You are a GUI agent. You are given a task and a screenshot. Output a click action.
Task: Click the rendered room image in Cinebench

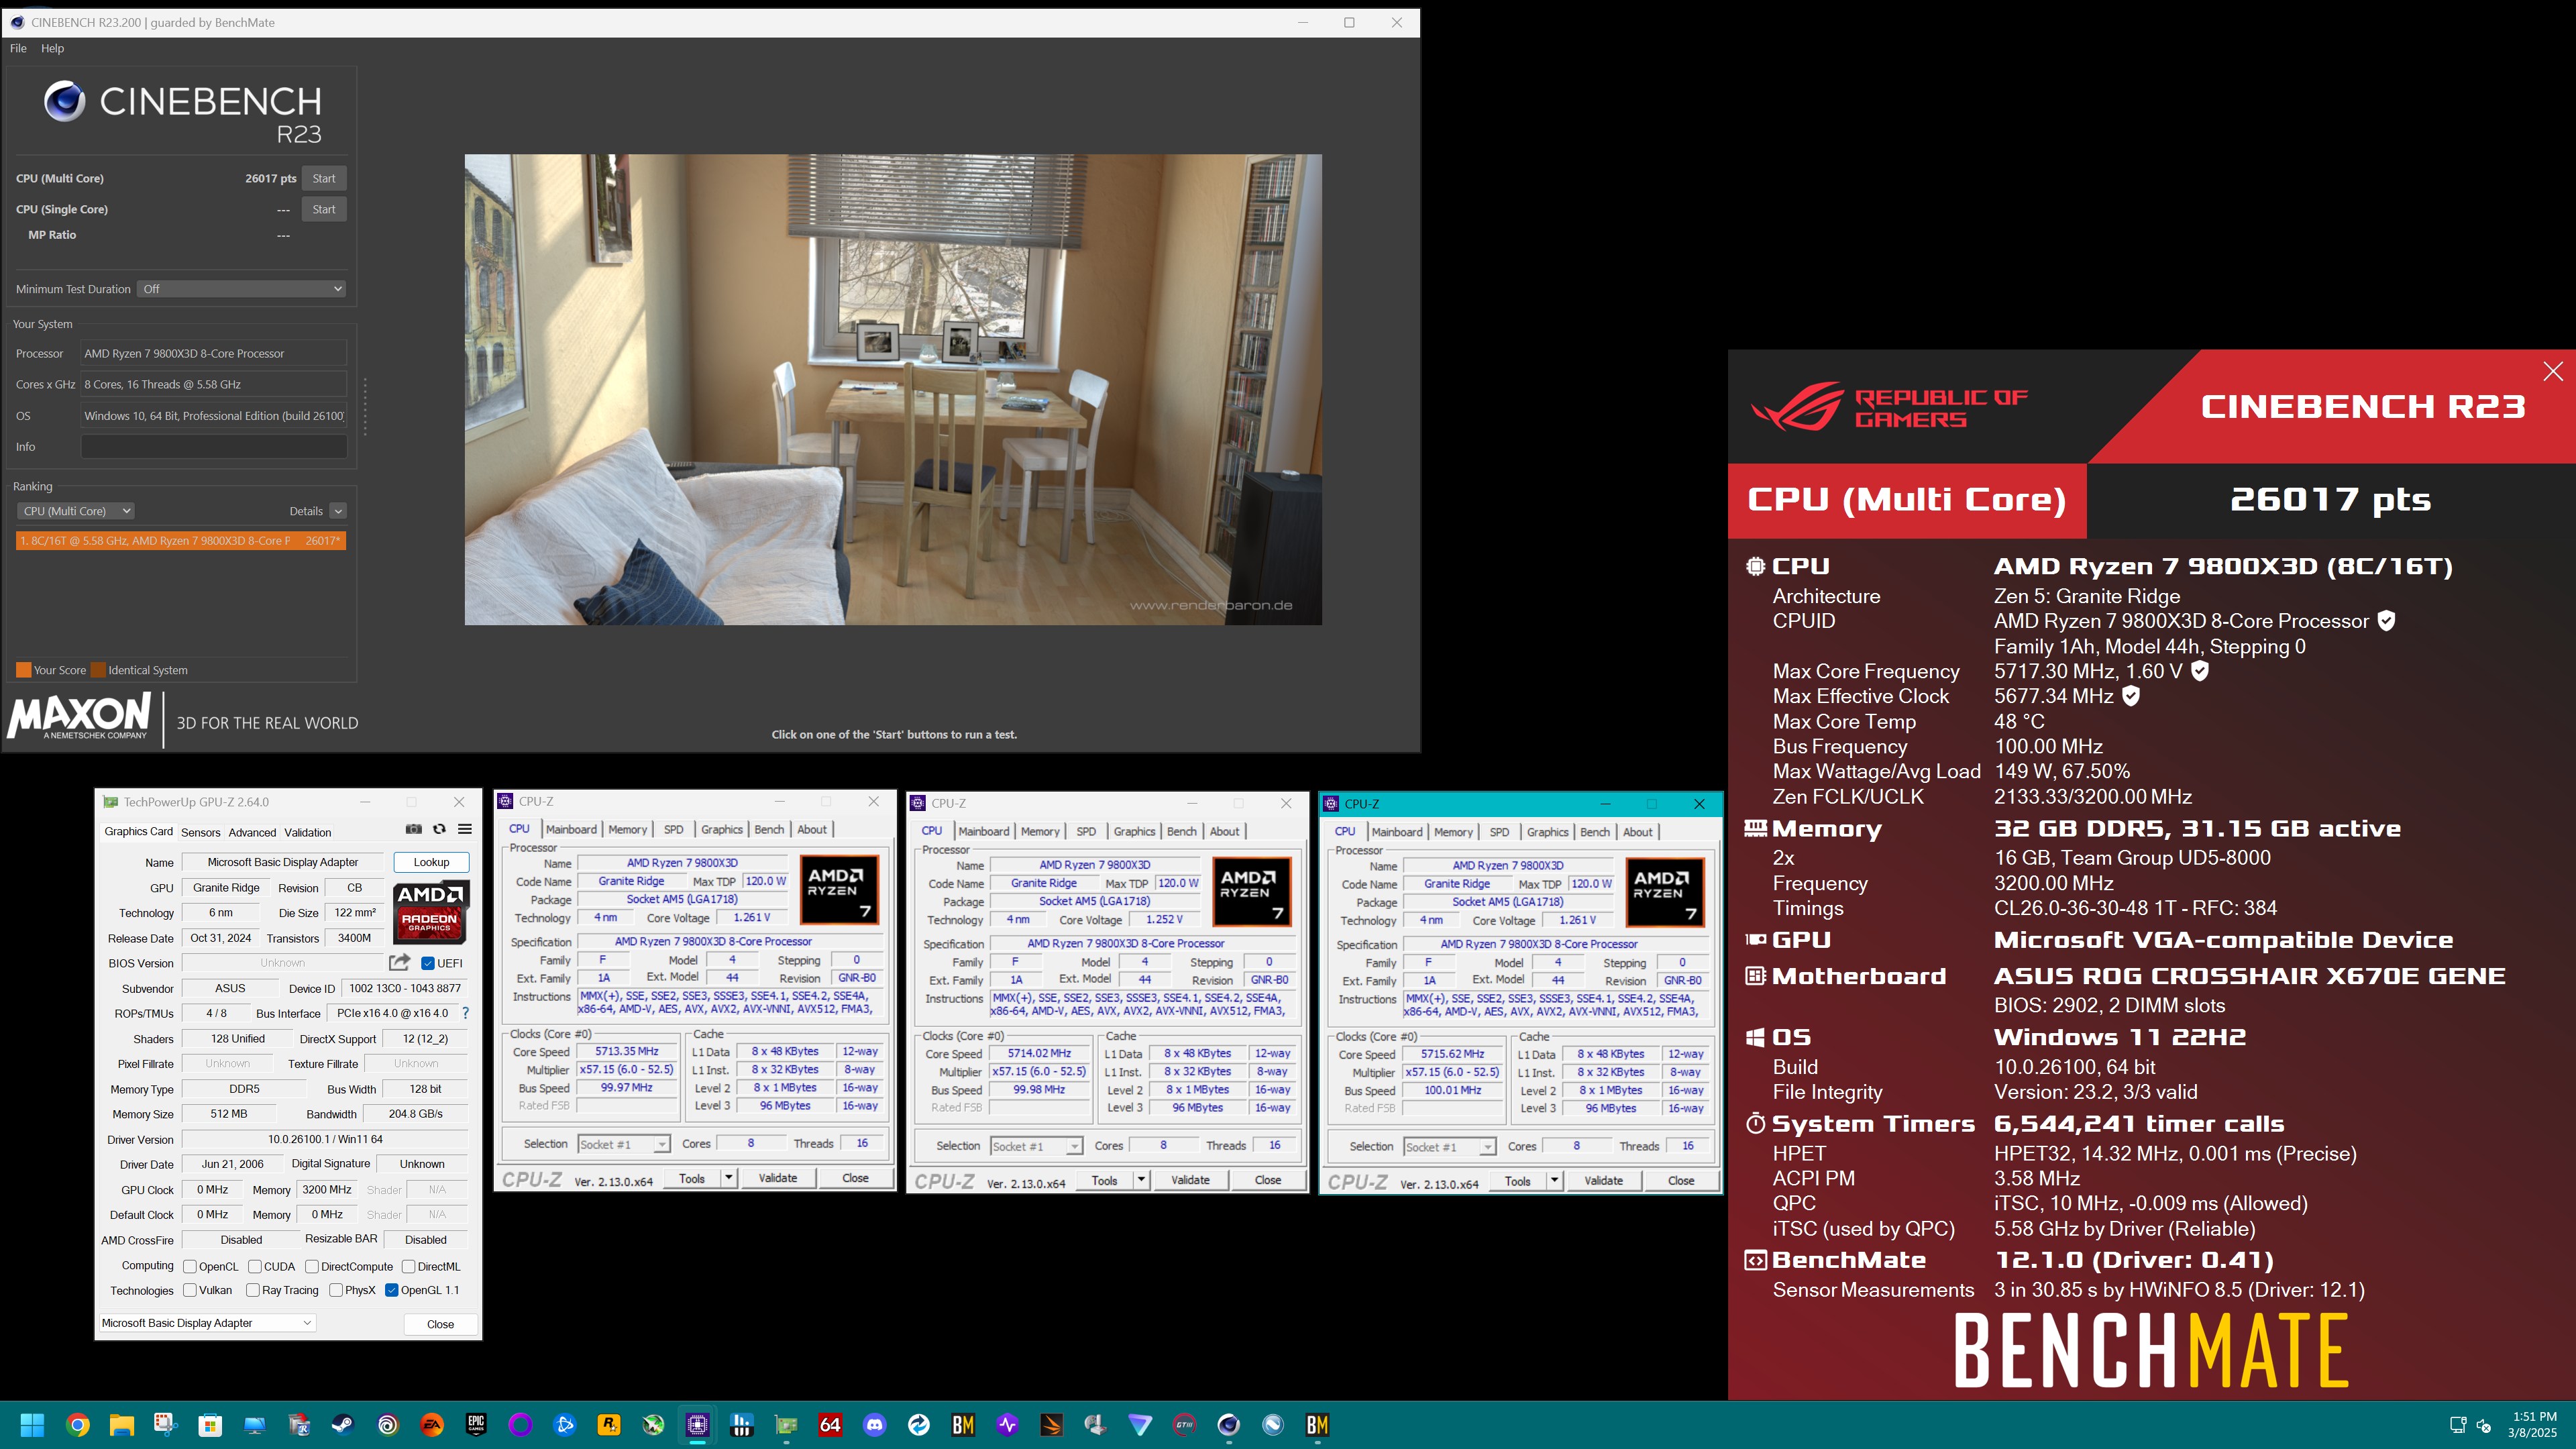pyautogui.click(x=893, y=390)
